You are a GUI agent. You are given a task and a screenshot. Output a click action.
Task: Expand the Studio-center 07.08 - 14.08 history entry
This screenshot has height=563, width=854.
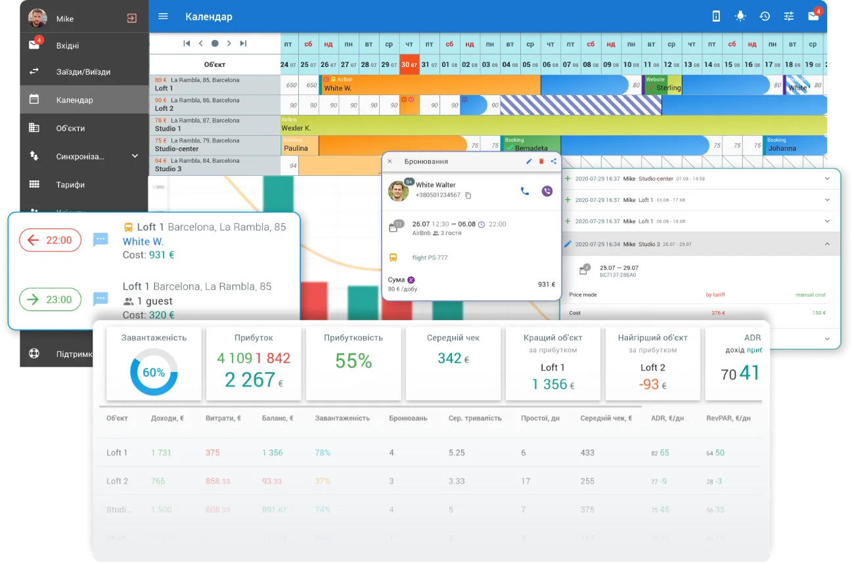coord(827,178)
